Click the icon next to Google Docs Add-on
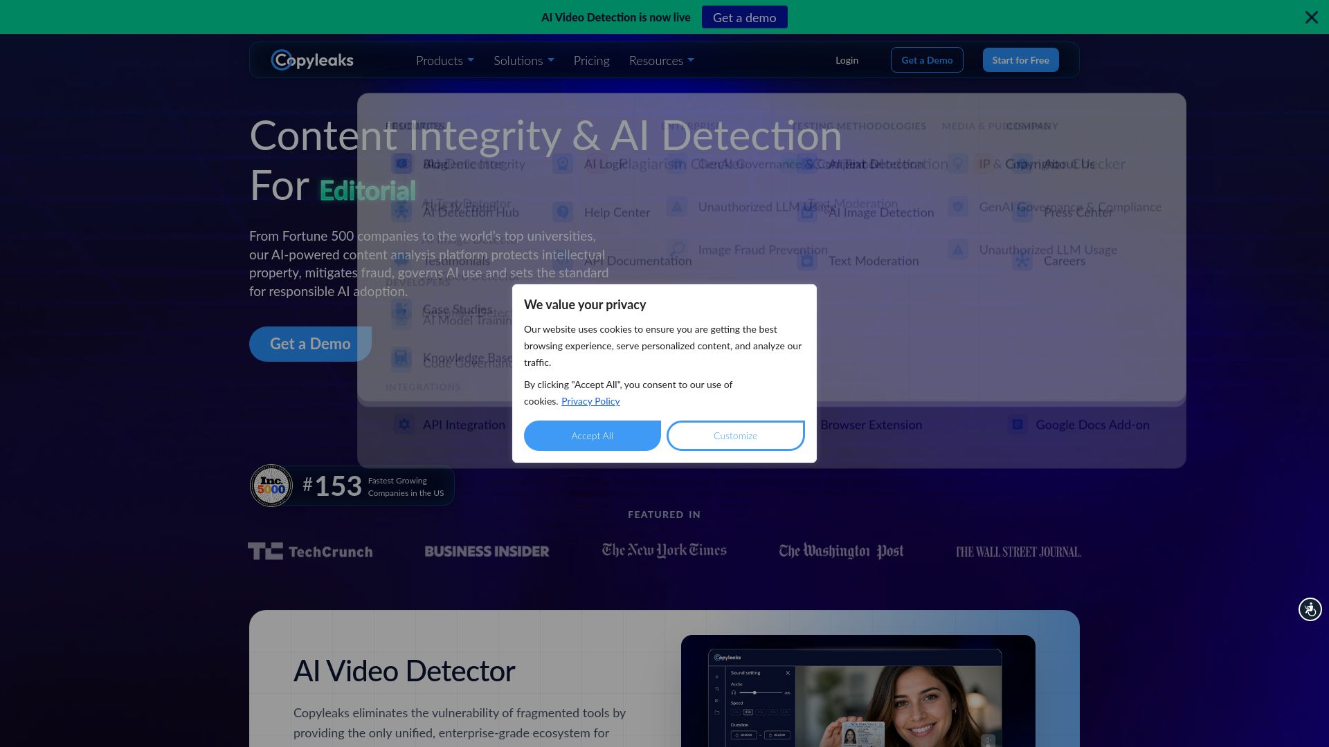This screenshot has height=747, width=1329. pyautogui.click(x=1017, y=424)
